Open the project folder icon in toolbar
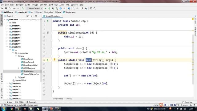 click(x=2, y=8)
